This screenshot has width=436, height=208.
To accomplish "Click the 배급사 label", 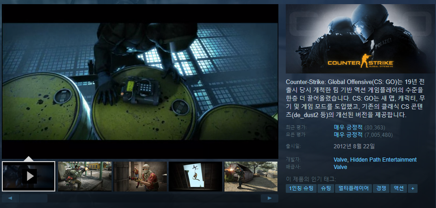I will 293,167.
